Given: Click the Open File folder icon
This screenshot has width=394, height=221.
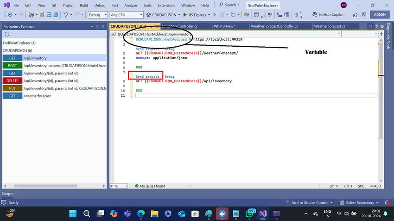Looking at the screenshot, I should pos(42,15).
